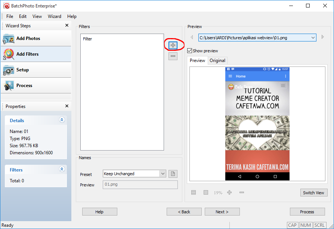Click the actual size zoom icon

206,192
